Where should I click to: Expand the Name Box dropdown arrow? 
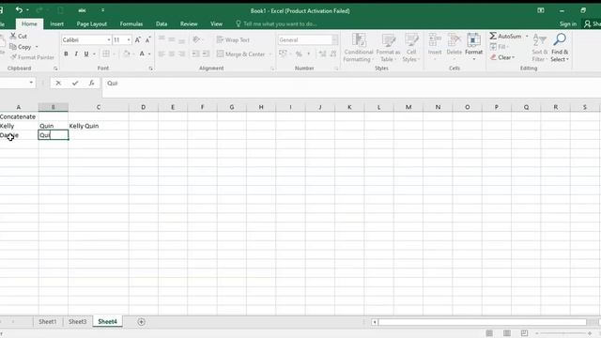click(31, 83)
